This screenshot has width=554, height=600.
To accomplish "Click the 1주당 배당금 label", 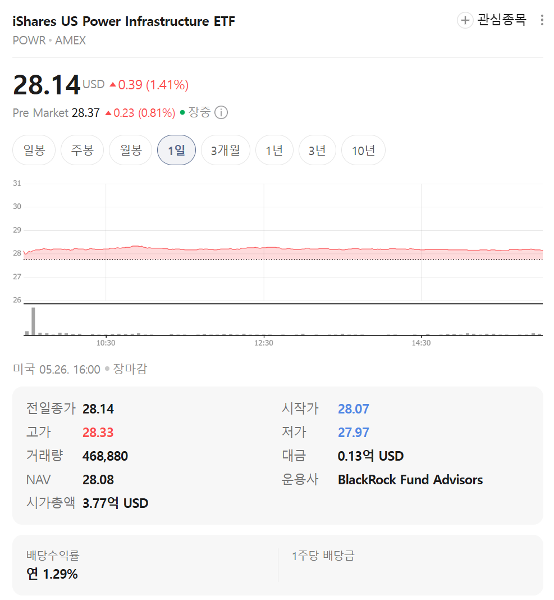I will point(323,555).
